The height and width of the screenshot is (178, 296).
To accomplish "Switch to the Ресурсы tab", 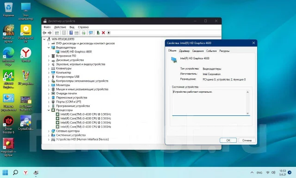I will click(224, 51).
